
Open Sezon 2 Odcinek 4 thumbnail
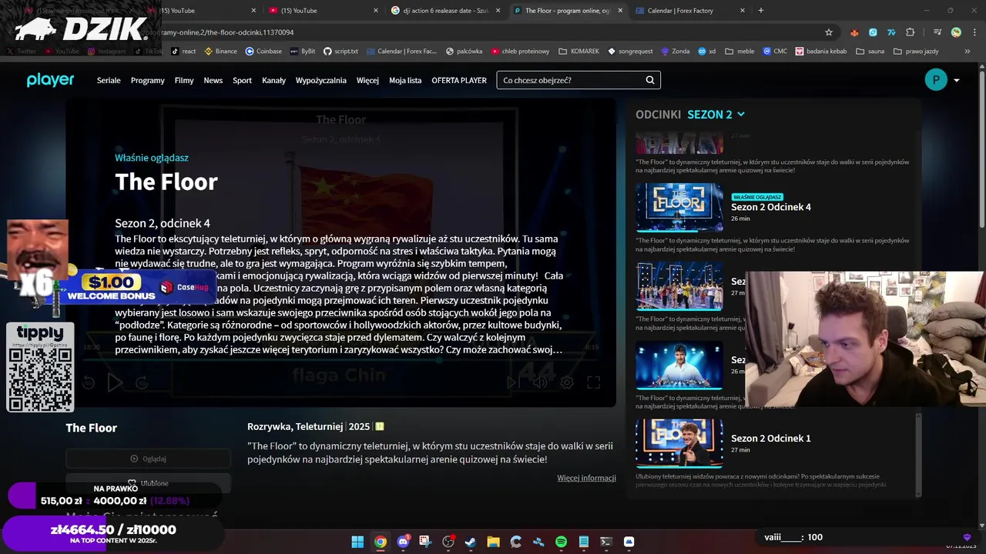coord(679,207)
